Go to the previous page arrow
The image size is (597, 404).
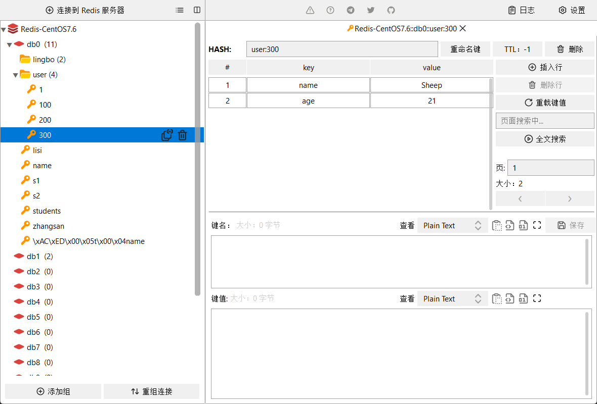click(x=520, y=199)
